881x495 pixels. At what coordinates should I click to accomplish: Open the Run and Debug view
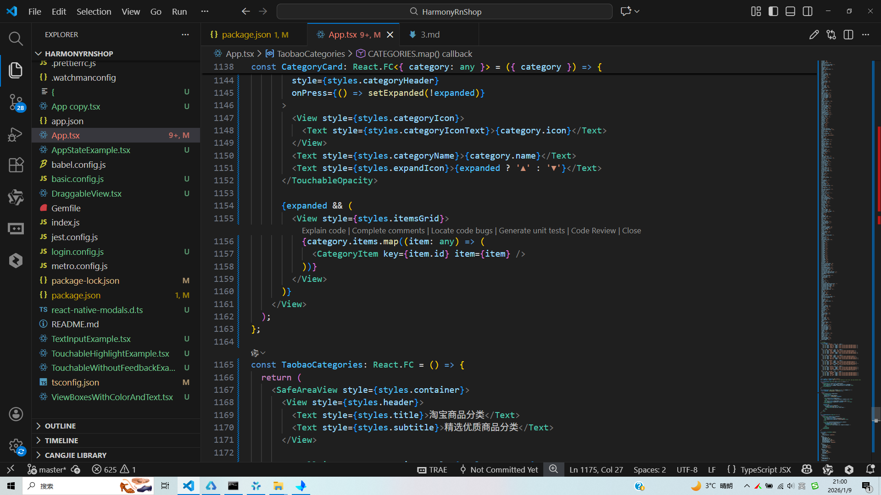coord(16,134)
